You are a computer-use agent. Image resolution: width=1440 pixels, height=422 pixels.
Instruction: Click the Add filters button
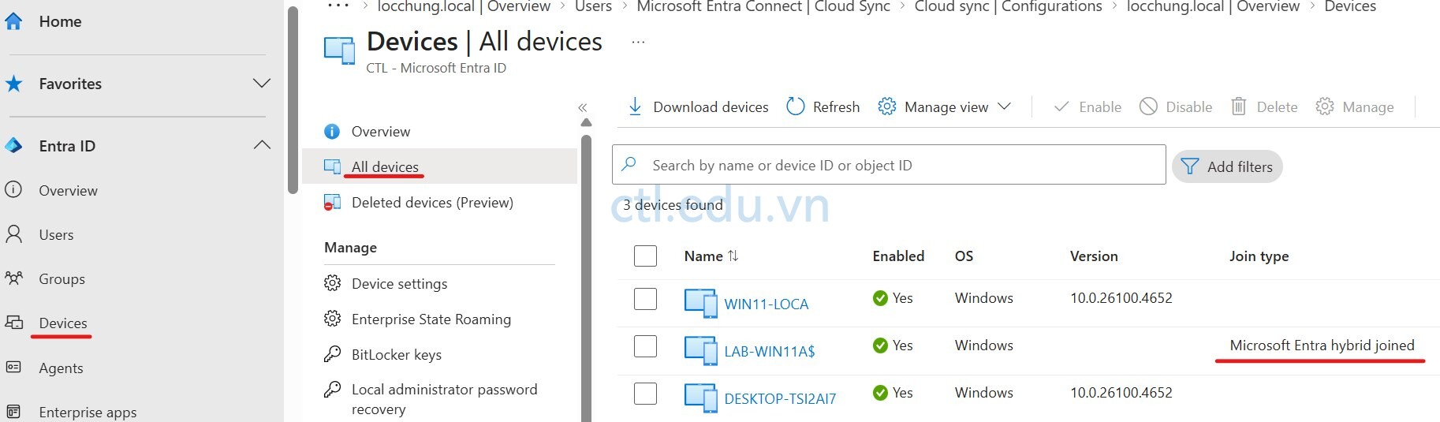(x=1227, y=166)
